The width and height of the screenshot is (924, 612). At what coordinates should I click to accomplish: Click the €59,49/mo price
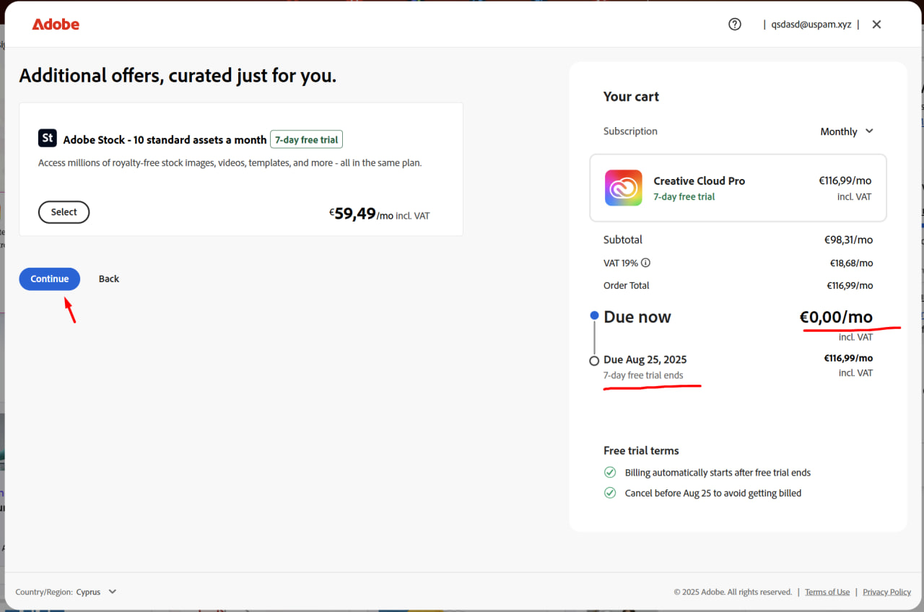(x=361, y=214)
